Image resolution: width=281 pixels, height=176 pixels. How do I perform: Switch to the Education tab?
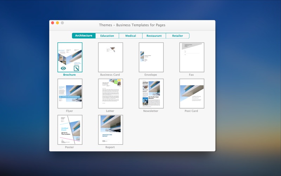[107, 36]
